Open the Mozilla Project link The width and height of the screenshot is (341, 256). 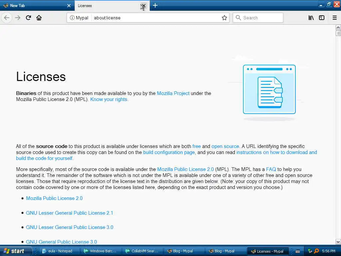173,93
